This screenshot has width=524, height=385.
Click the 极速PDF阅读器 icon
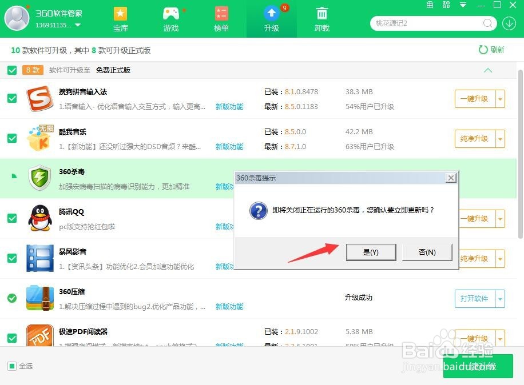pyautogui.click(x=40, y=336)
